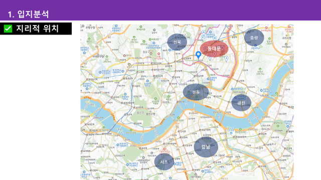The height and width of the screenshot is (180, 321).
Task: Select the 강남 district bubble
Action: [206, 147]
